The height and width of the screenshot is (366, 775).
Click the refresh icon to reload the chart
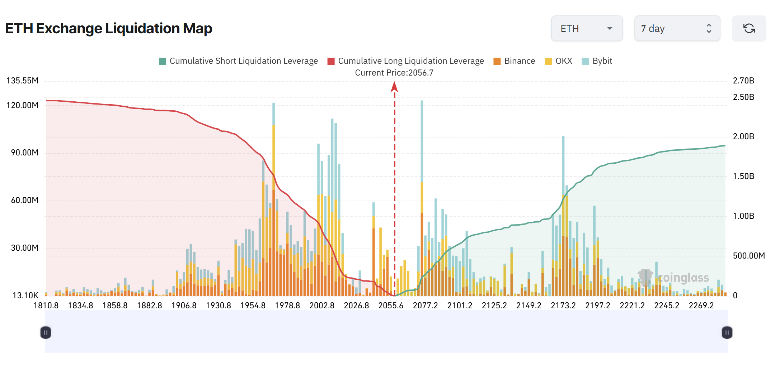(749, 28)
